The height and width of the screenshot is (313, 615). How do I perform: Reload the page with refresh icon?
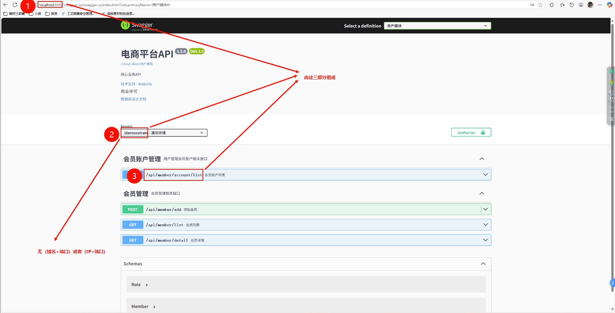[x=15, y=5]
